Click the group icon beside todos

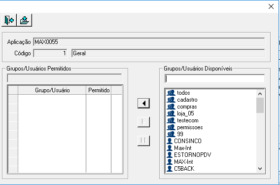click(171, 93)
